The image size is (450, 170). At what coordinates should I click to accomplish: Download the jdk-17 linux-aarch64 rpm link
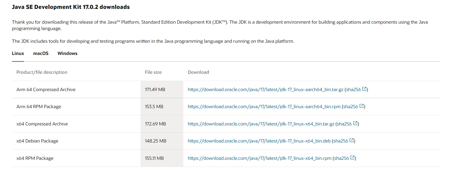[x=264, y=107]
